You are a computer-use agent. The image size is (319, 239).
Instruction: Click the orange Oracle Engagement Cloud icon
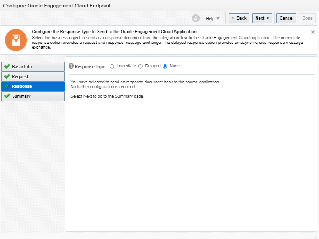point(16,41)
